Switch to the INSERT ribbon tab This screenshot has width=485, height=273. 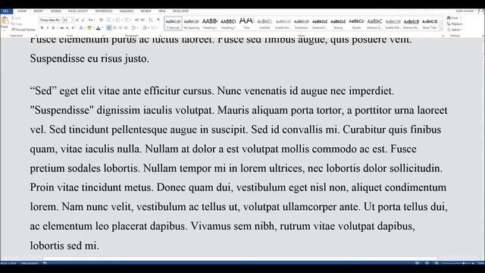[39, 11]
